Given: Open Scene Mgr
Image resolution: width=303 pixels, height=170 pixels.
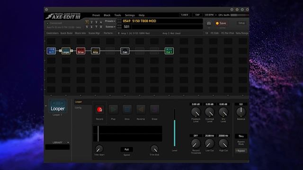Looking at the screenshot, I should tap(94, 33).
